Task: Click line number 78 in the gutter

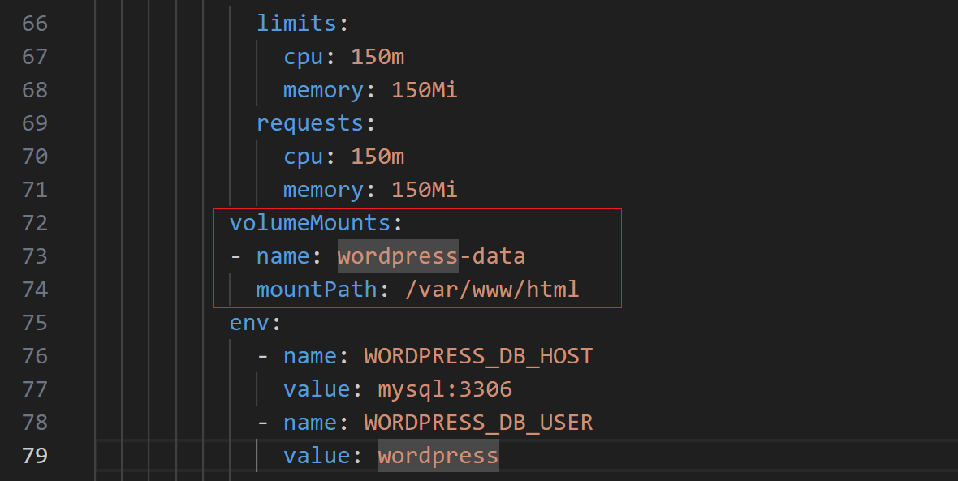Action: pyautogui.click(x=35, y=423)
